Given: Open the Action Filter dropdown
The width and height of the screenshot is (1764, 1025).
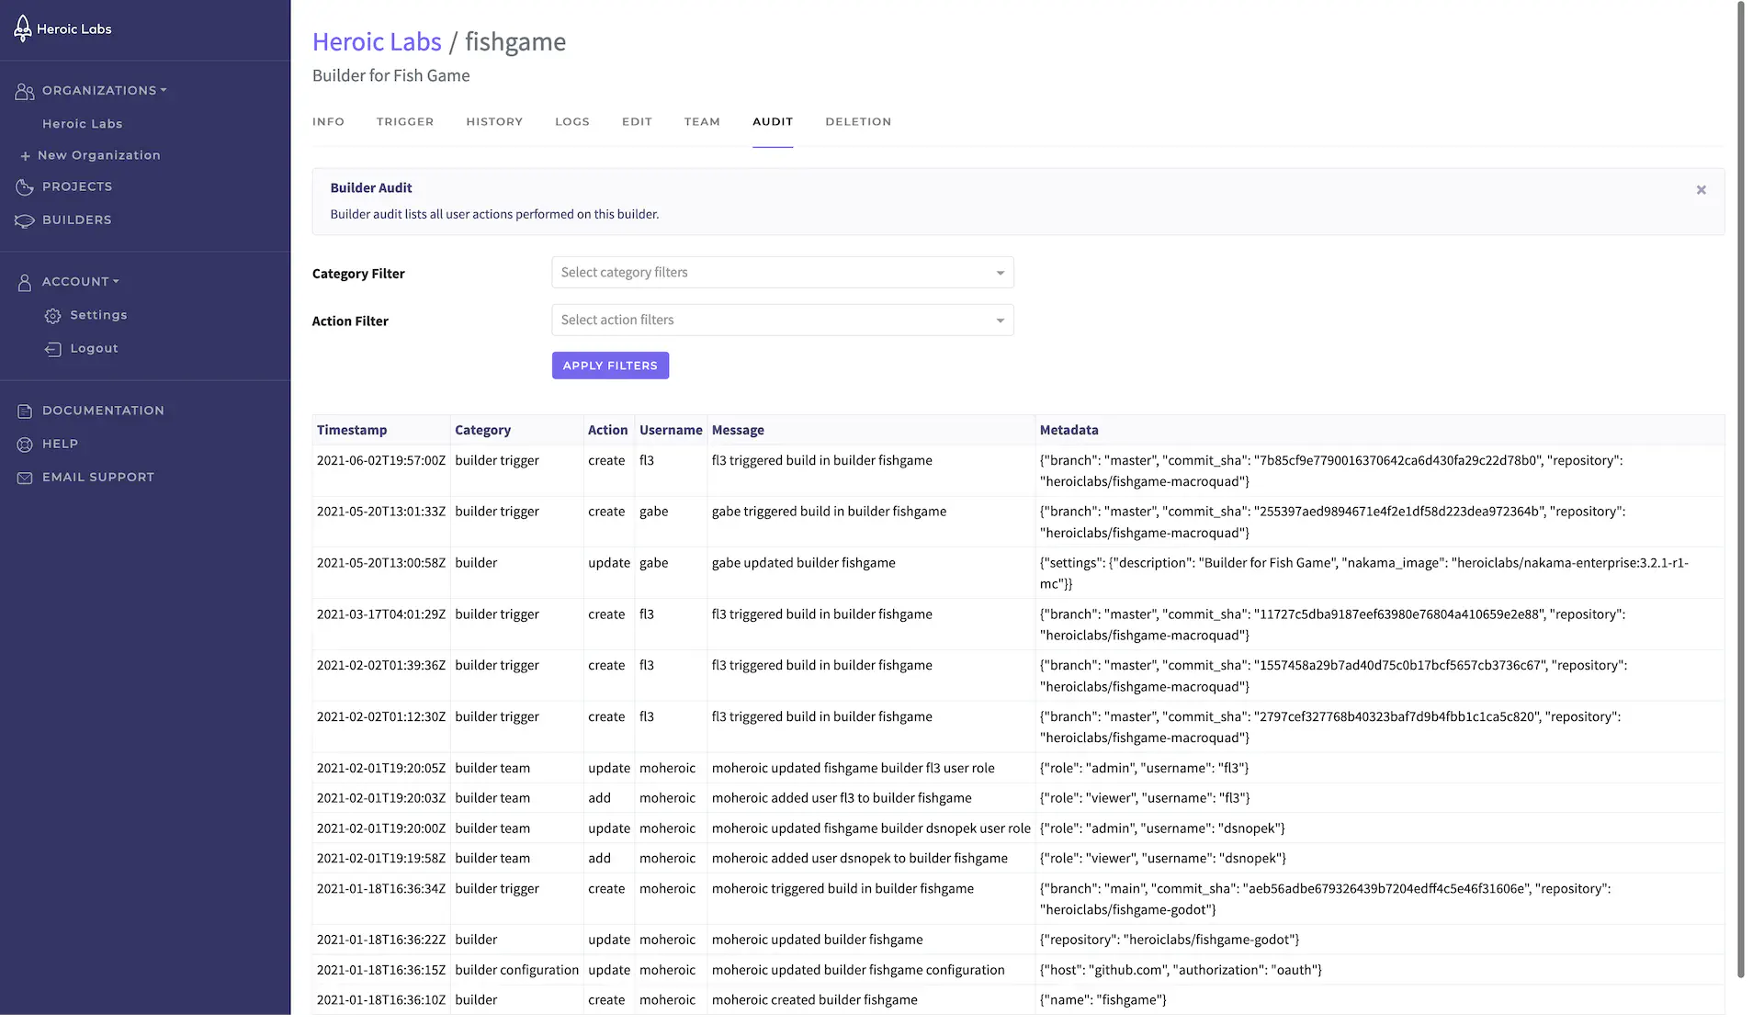Looking at the screenshot, I should (x=781, y=320).
